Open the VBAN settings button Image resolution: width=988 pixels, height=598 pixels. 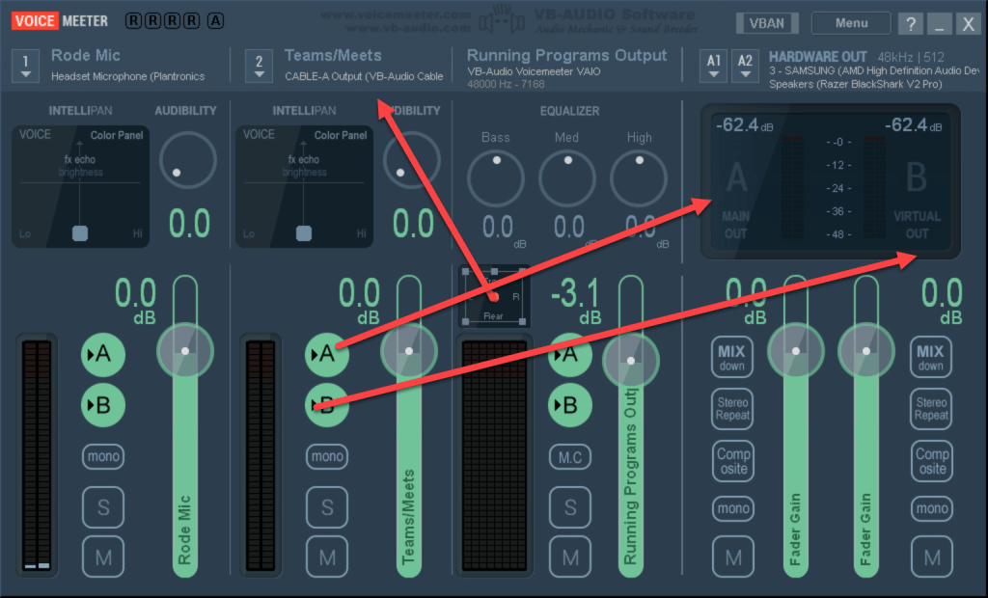(767, 23)
